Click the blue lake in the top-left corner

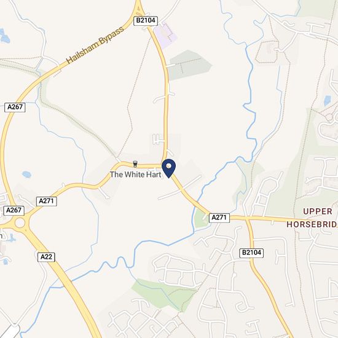(4, 36)
